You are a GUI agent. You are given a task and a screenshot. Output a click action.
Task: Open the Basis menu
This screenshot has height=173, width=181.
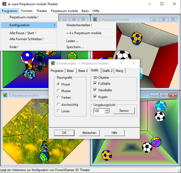[85, 11]
